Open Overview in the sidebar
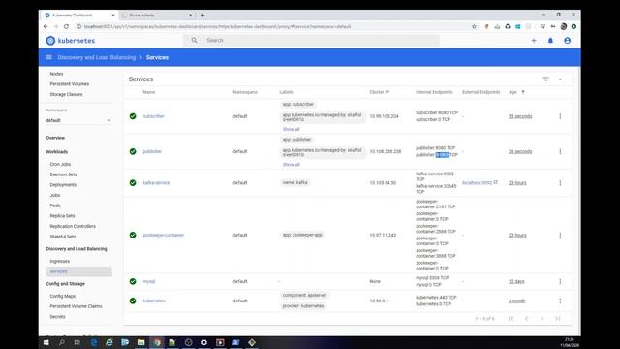The image size is (620, 349). tap(55, 138)
